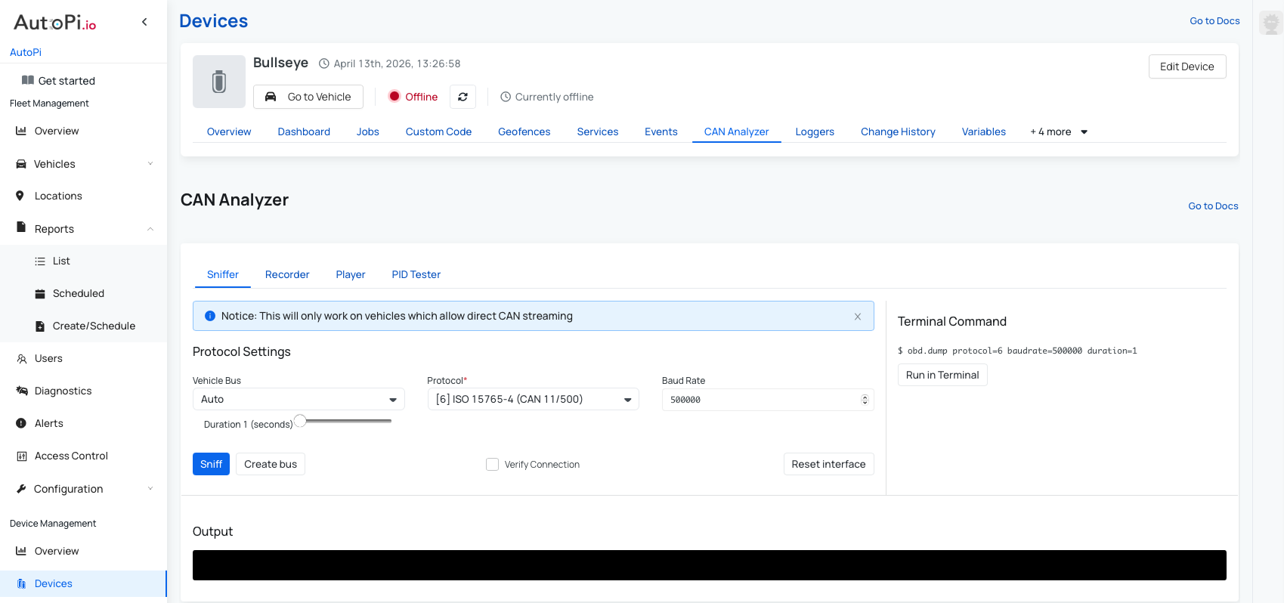1284x603 pixels.
Task: Expand the +4 more tabs menu
Action: coord(1058,131)
